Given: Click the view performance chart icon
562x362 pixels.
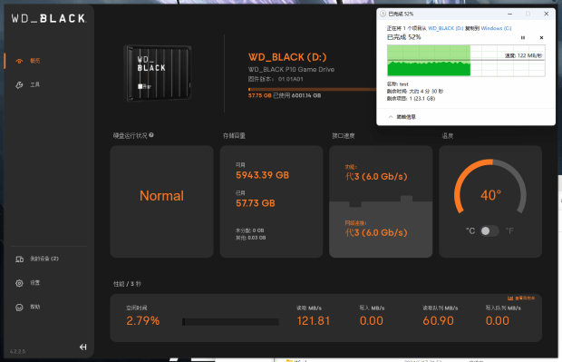Looking at the screenshot, I should point(510,298).
